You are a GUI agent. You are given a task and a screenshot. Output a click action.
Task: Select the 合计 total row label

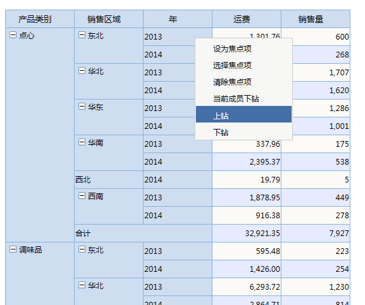(143, 233)
